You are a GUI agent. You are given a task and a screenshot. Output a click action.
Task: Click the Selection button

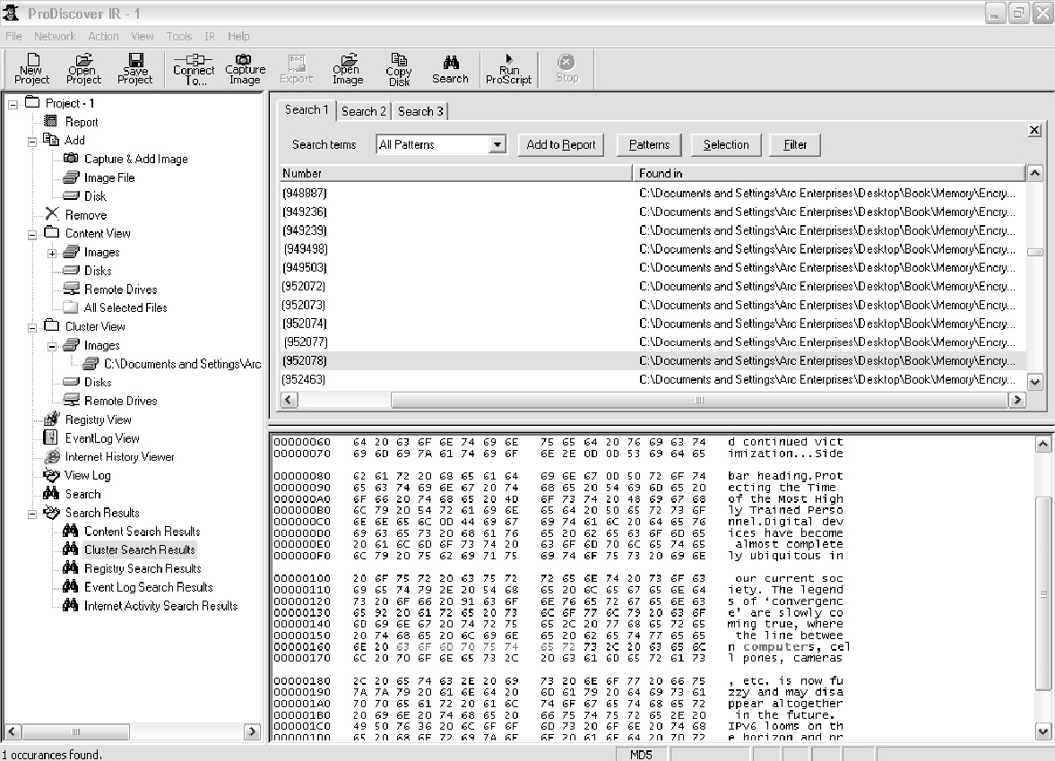(x=726, y=144)
